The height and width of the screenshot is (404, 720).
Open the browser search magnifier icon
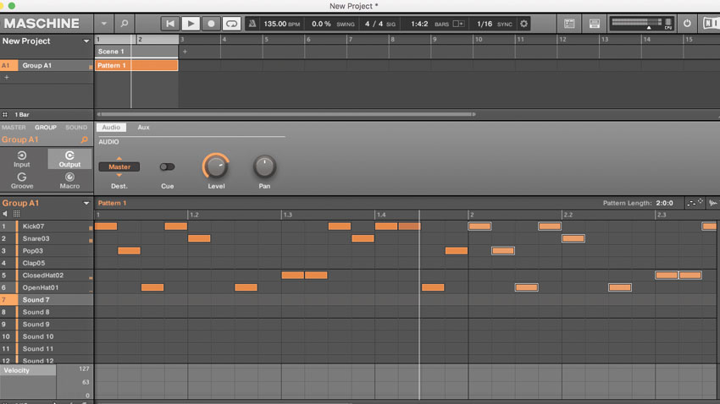pos(124,24)
